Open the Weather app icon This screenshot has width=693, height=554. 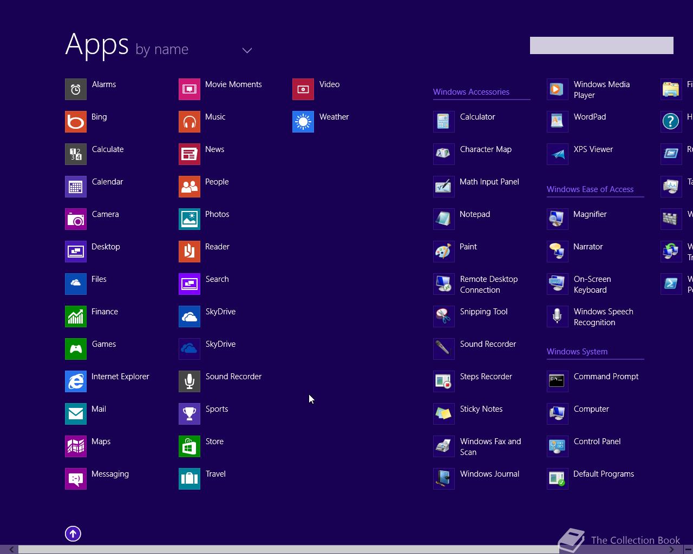coord(303,122)
